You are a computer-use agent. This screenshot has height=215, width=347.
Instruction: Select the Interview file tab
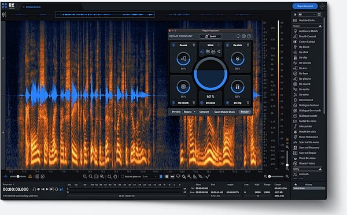point(33,7)
